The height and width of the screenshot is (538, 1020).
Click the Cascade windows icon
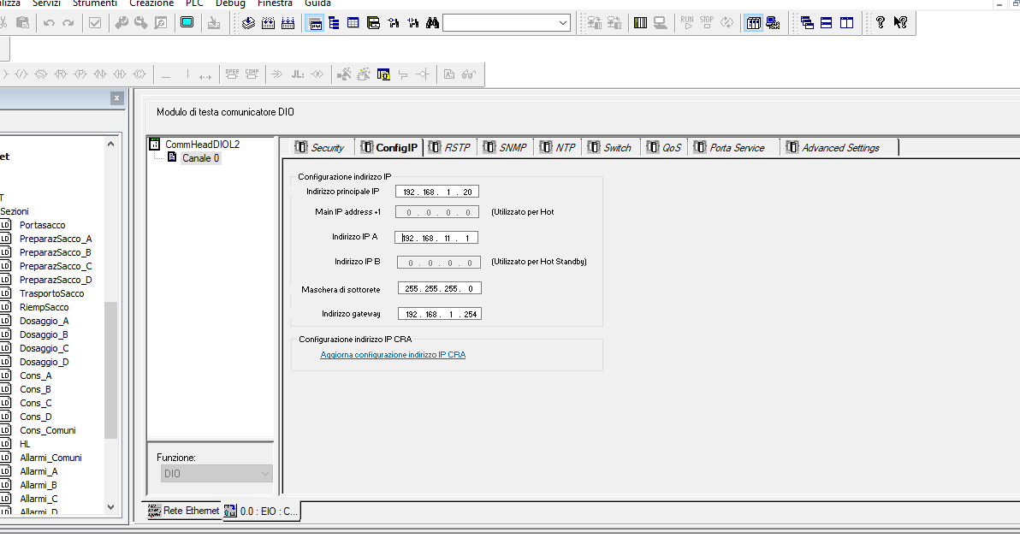(x=807, y=23)
